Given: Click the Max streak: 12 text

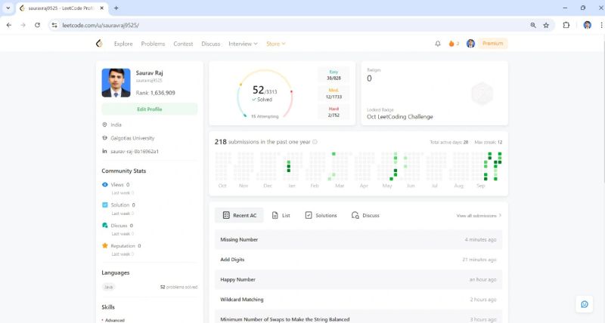Looking at the screenshot, I should (x=488, y=142).
